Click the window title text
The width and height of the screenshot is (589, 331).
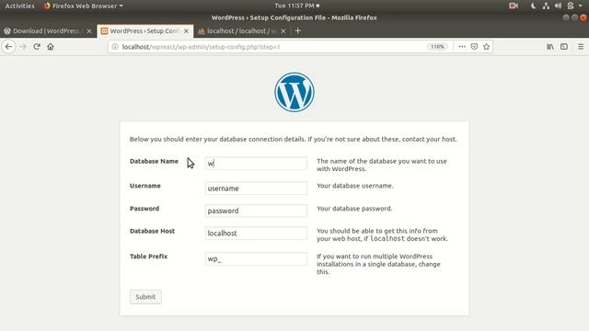pos(294,17)
